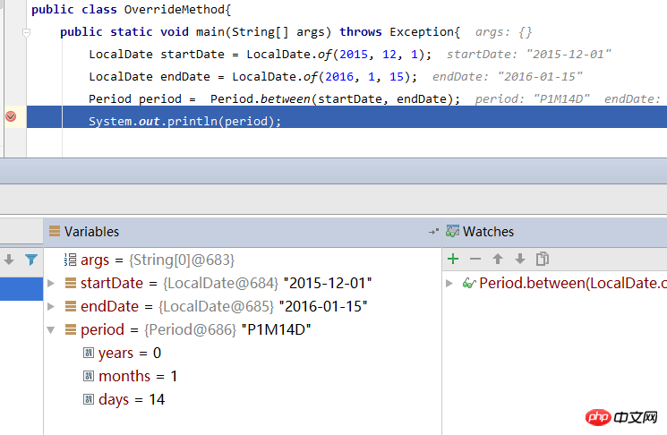
Task: Collapse the period variable node
Action: point(51,330)
